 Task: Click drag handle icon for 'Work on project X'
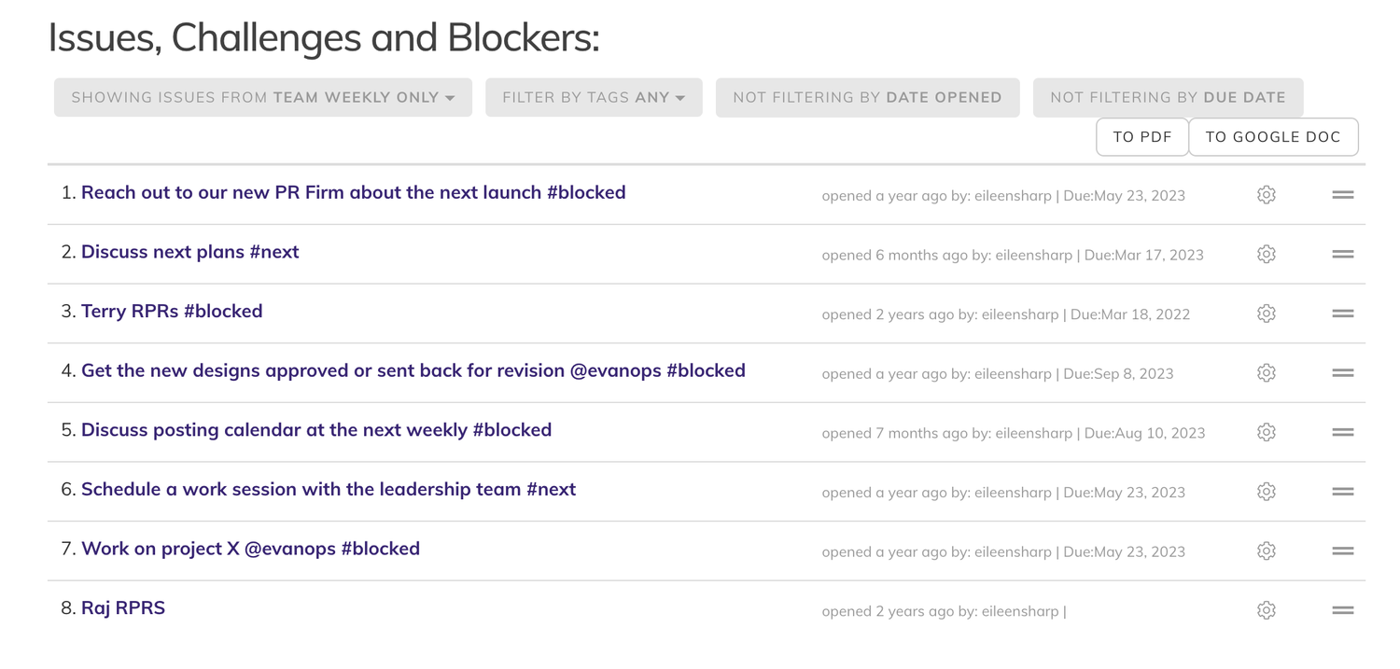1342,551
